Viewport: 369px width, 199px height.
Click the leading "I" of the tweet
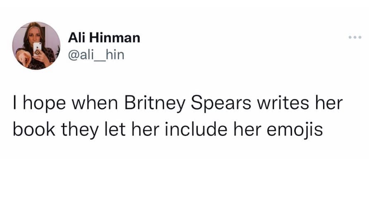tap(15, 104)
